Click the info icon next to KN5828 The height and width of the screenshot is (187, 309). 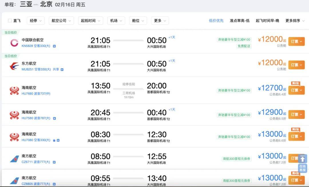click(x=54, y=46)
